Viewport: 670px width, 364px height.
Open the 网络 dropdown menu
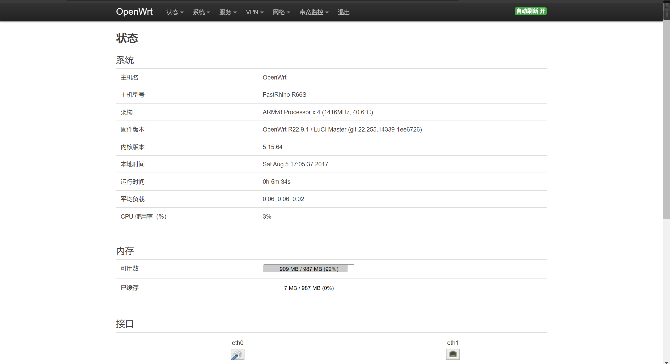click(x=281, y=12)
